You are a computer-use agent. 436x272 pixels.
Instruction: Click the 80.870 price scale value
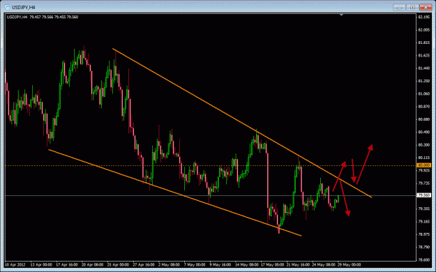coord(424,107)
